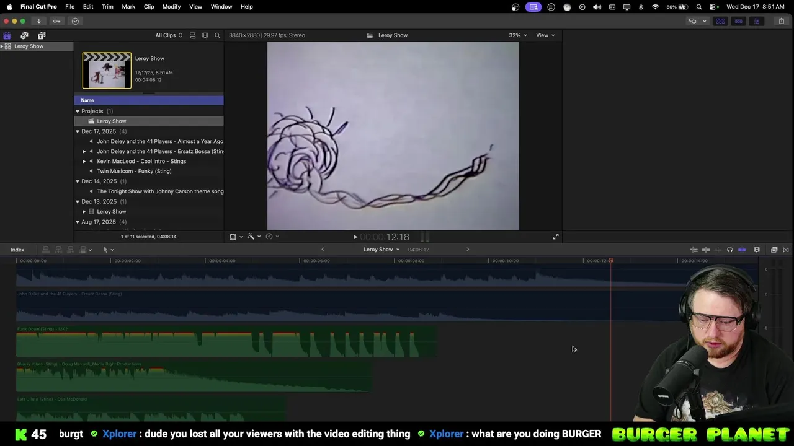Enter full screen viewer mode
794x446 pixels.
coord(556,237)
